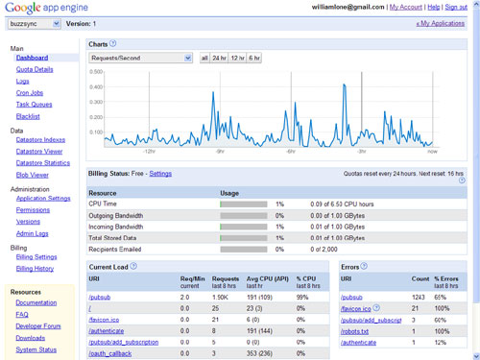Open the Requests/Second chart type dropdown
Image resolution: width=480 pixels, height=360 pixels.
(140, 58)
